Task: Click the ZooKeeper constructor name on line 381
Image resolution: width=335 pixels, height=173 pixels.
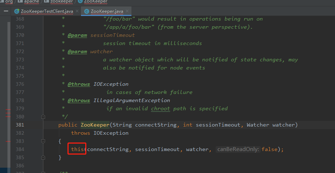Action: pos(95,125)
